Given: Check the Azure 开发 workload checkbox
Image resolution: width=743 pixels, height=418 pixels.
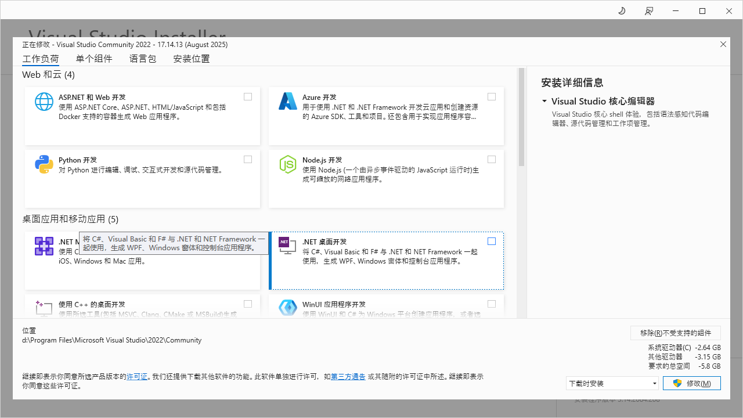Looking at the screenshot, I should pos(492,97).
